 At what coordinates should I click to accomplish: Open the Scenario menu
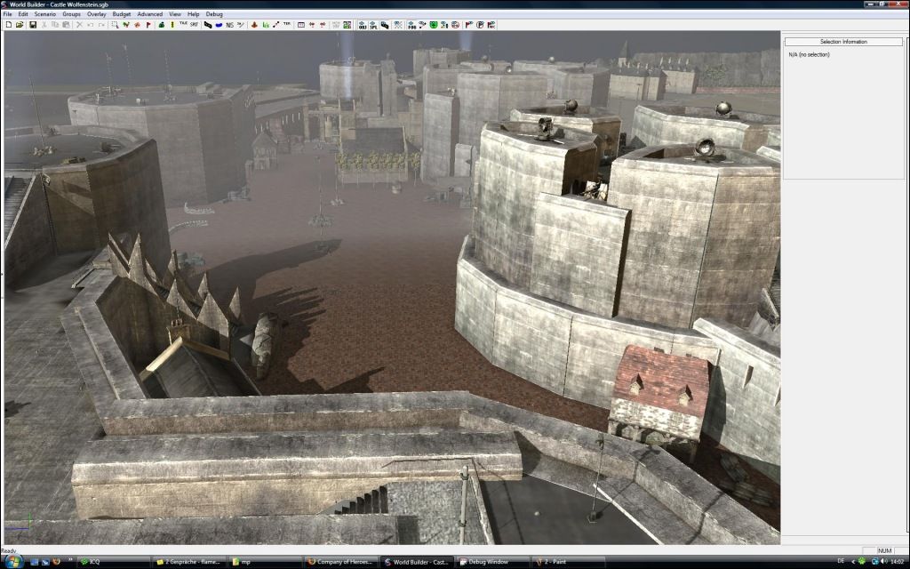coord(44,14)
